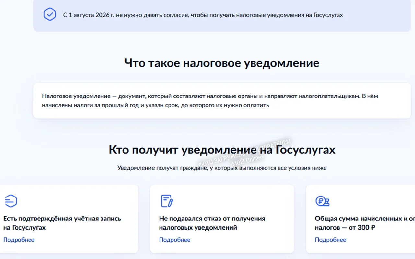Screen dimensions: 415x259
Task: Open Подробнее under the отказ от получения card
Action: click(x=175, y=240)
